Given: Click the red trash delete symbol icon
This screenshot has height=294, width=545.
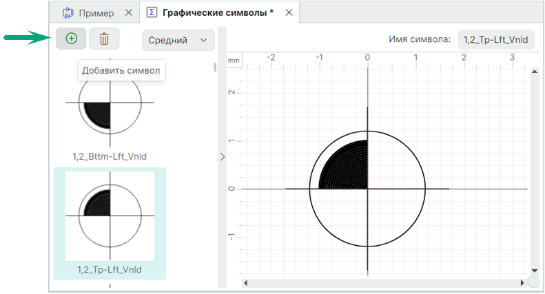Looking at the screenshot, I should click(x=104, y=39).
